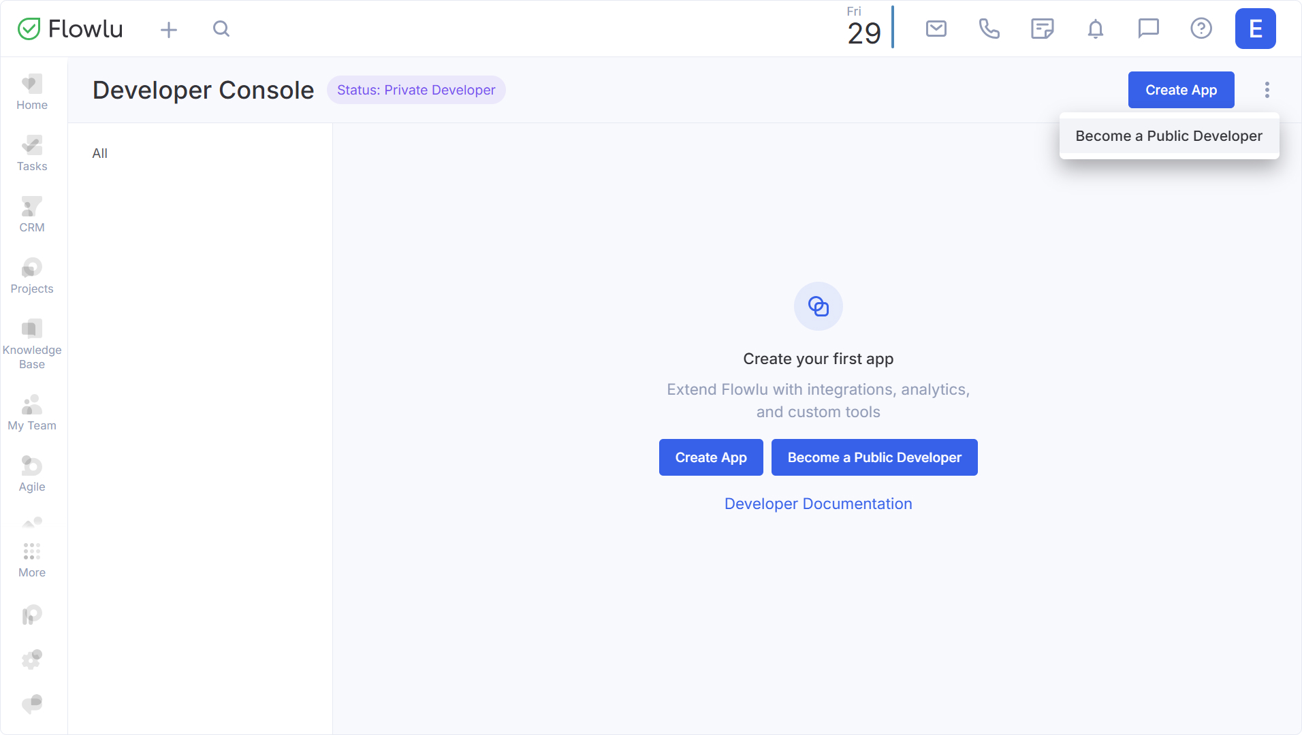Open the phone calls icon
This screenshot has width=1302, height=735.
989,29
